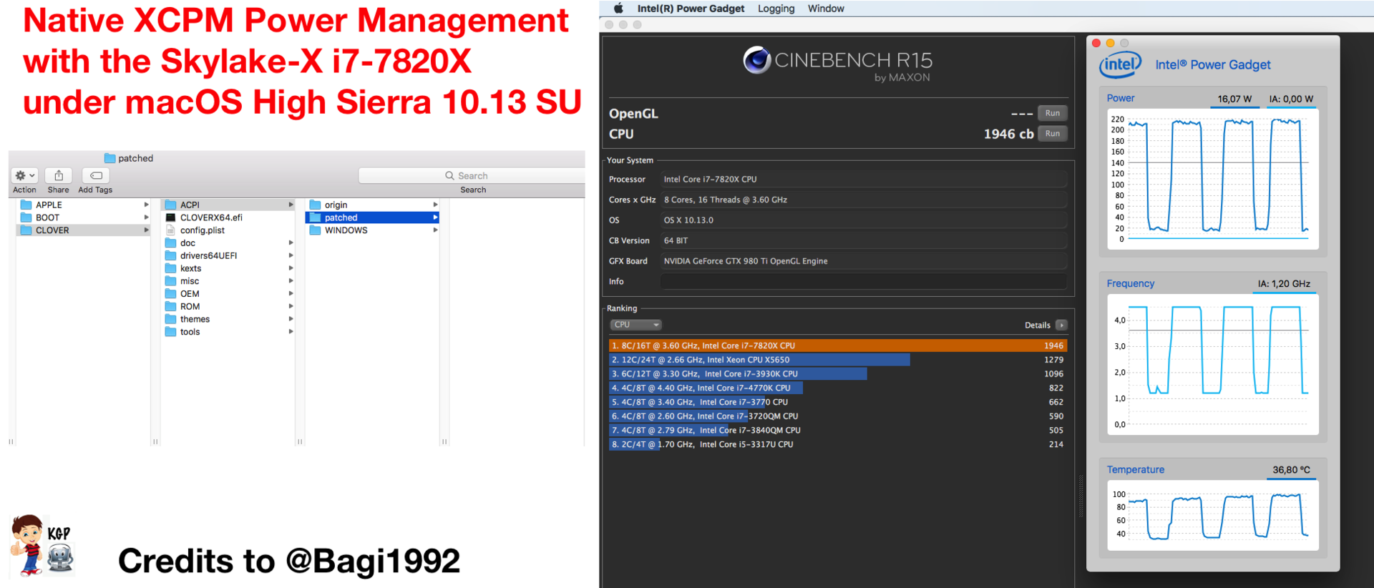The height and width of the screenshot is (588, 1374).
Task: Expand the APPLE folder arrow
Action: click(146, 205)
